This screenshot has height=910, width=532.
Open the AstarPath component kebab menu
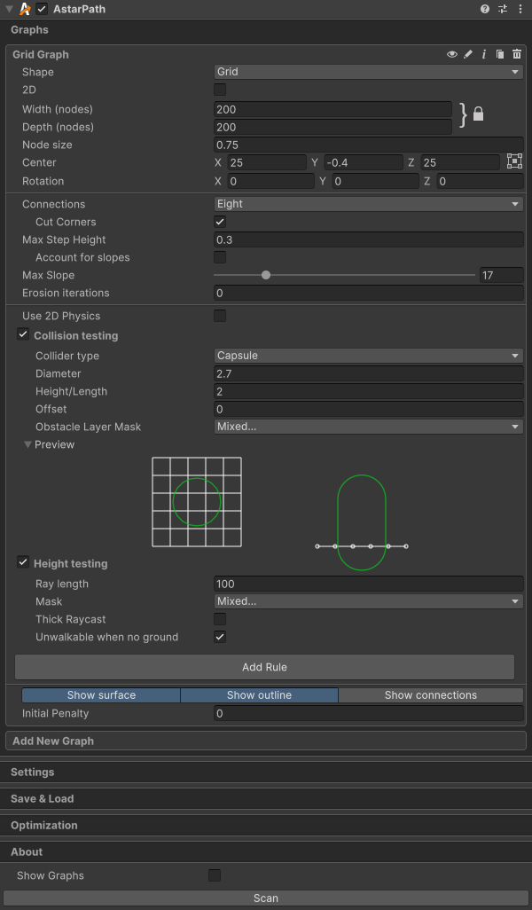520,9
